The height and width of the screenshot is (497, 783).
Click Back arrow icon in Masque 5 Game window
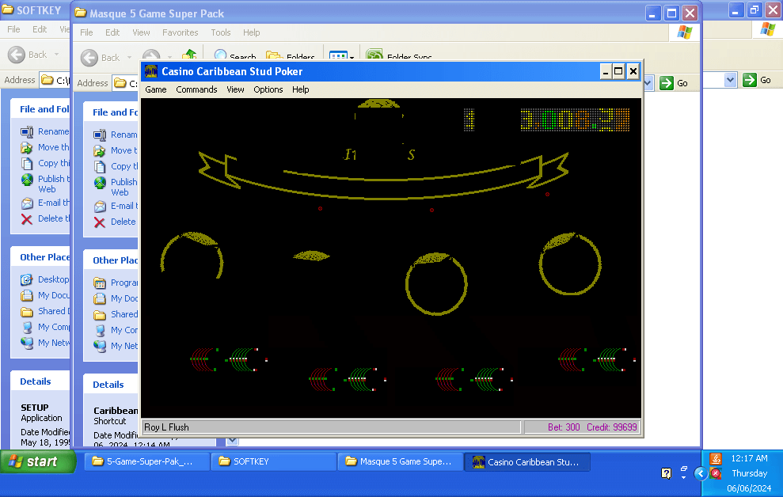point(89,58)
